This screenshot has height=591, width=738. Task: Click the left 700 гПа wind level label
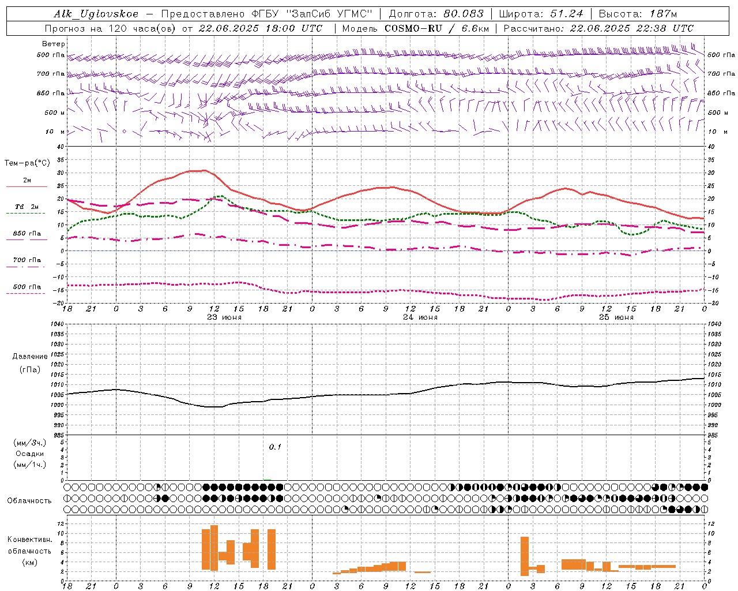(51, 74)
